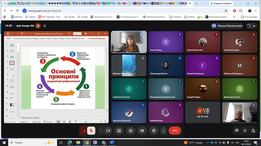Open the Acrobat ribbon tab in PowerPoint
The width and height of the screenshot is (261, 146).
[x=81, y=38]
